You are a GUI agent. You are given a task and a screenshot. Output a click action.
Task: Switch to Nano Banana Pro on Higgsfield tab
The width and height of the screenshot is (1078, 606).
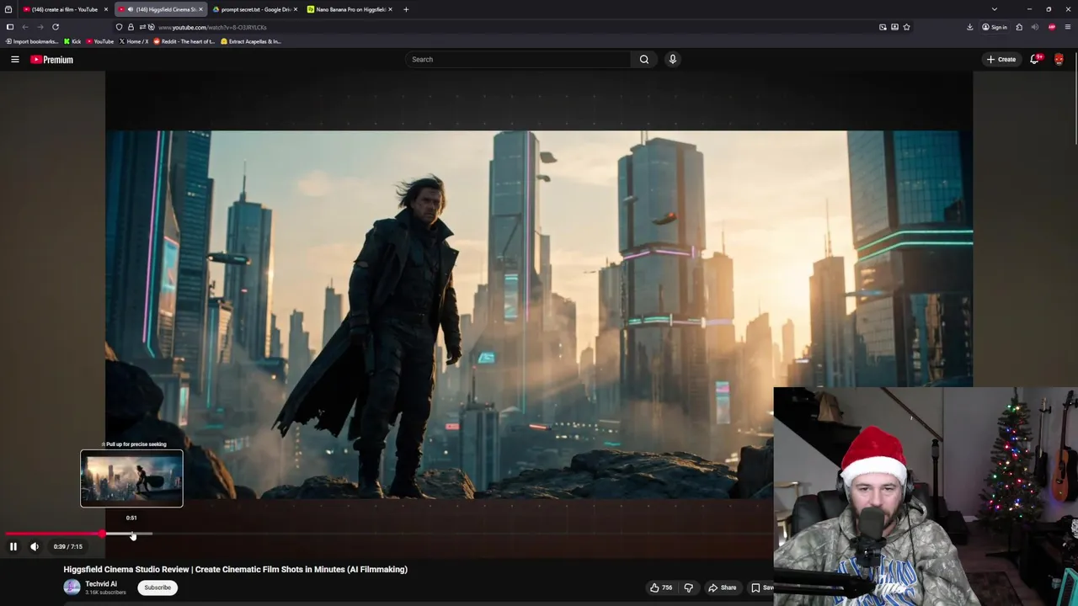point(350,9)
